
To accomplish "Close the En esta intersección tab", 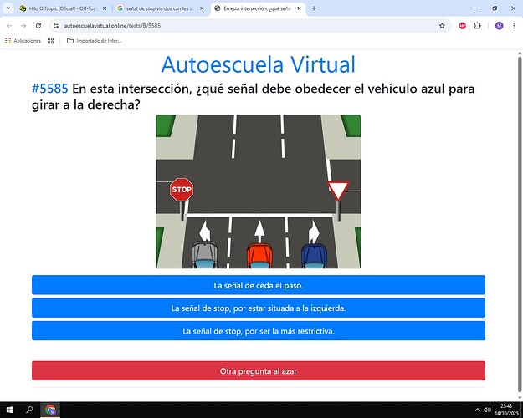I will [x=300, y=8].
